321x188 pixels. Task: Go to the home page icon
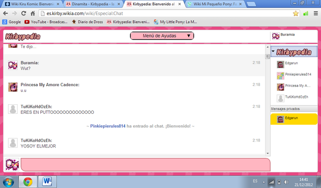point(33,14)
